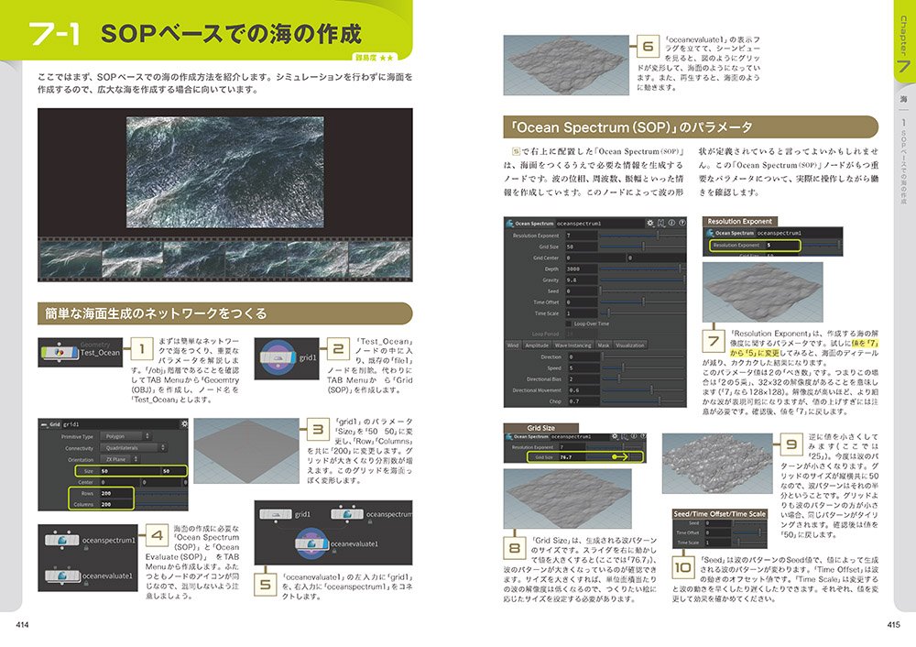Toggle the blue display flag on the Test_Ocean node
The width and height of the screenshot is (916, 647).
pyautogui.click(x=75, y=353)
